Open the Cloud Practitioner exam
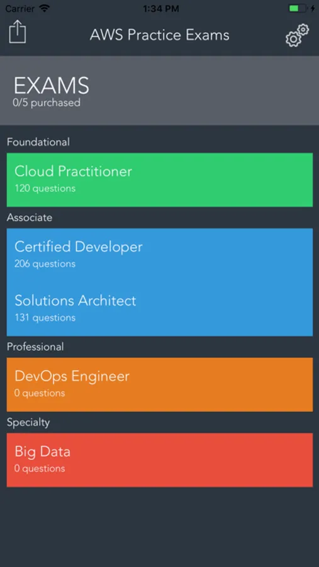The image size is (319, 567). pyautogui.click(x=160, y=180)
